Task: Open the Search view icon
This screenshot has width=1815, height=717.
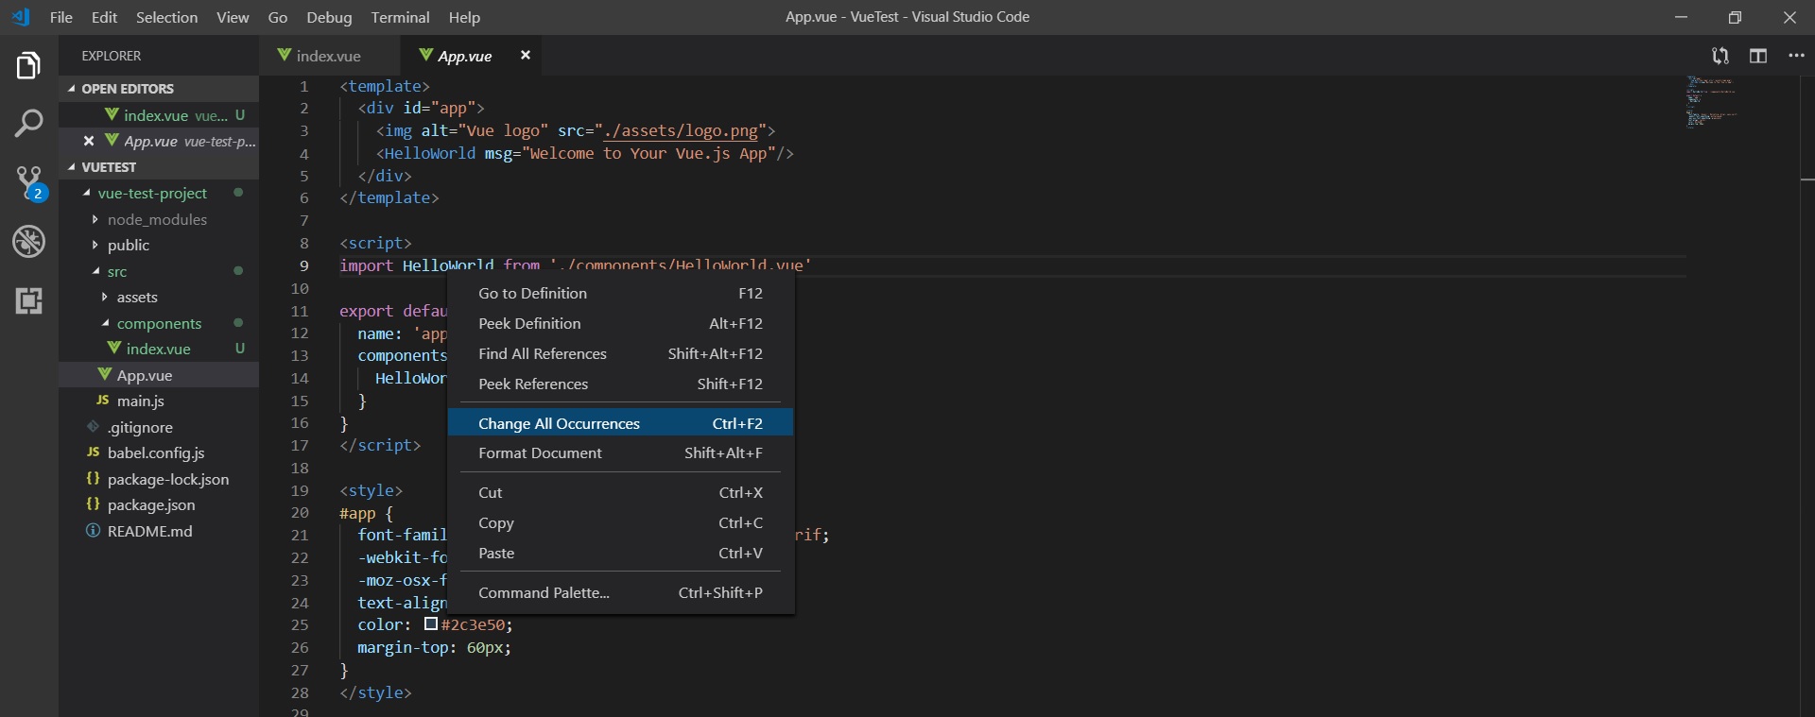Action: coord(28,123)
